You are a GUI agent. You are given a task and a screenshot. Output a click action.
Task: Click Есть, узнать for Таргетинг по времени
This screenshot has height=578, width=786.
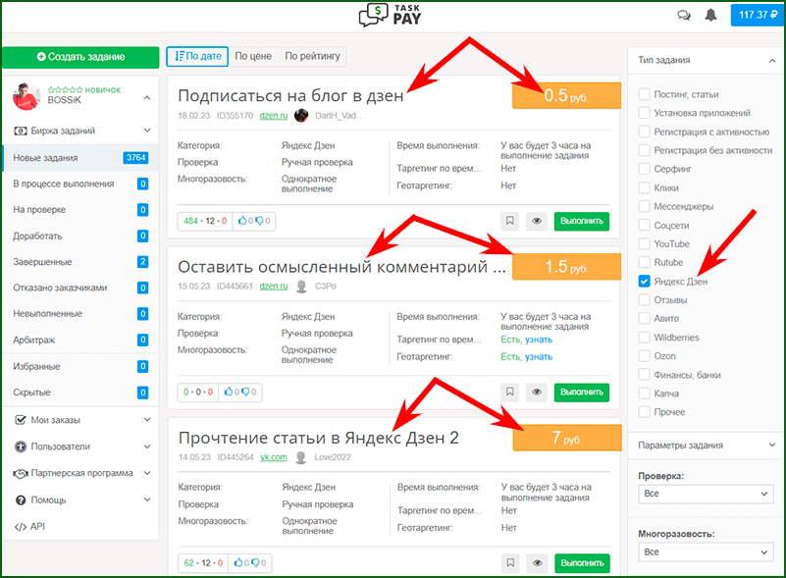pyautogui.click(x=526, y=340)
